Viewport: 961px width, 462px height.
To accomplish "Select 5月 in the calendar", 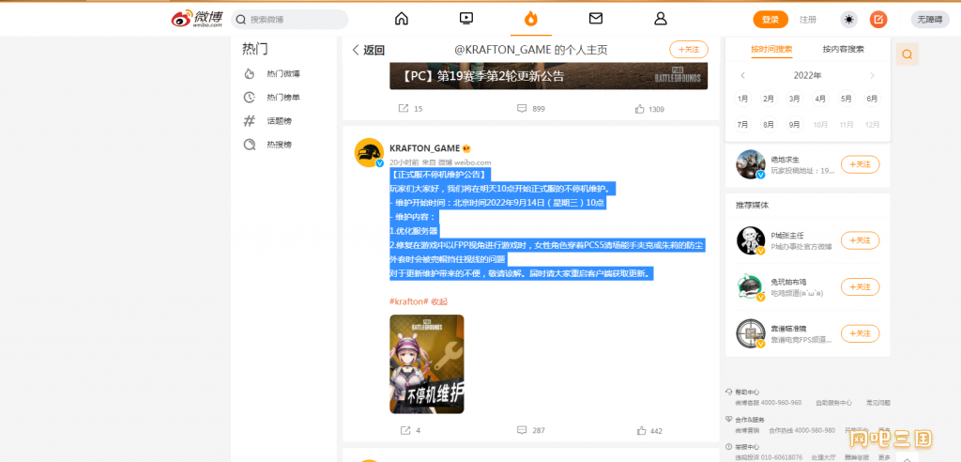I will coord(847,99).
